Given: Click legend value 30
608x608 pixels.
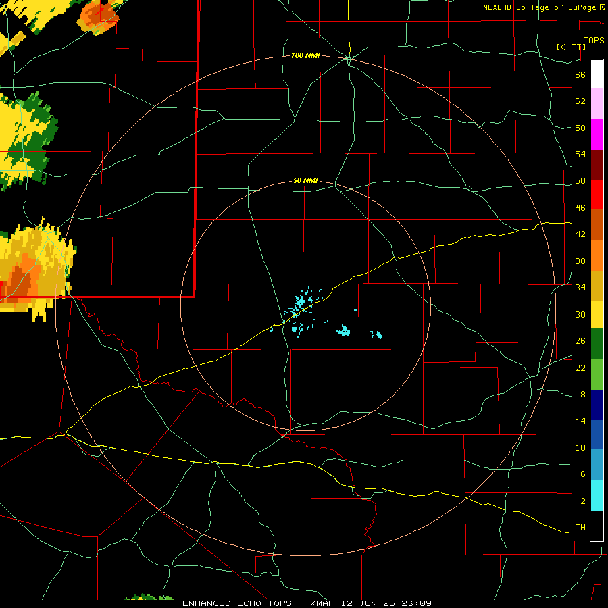Looking at the screenshot, I should pos(580,314).
